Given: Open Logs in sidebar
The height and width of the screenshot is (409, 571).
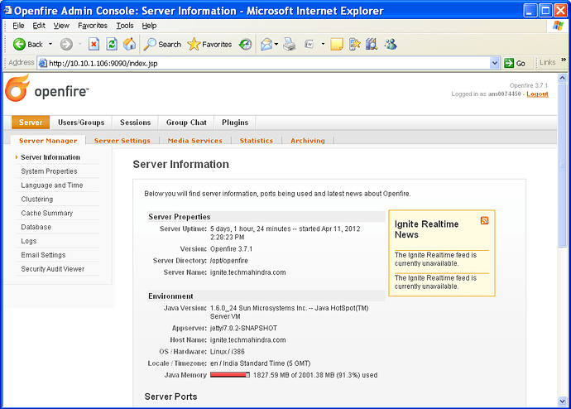Looking at the screenshot, I should (29, 241).
